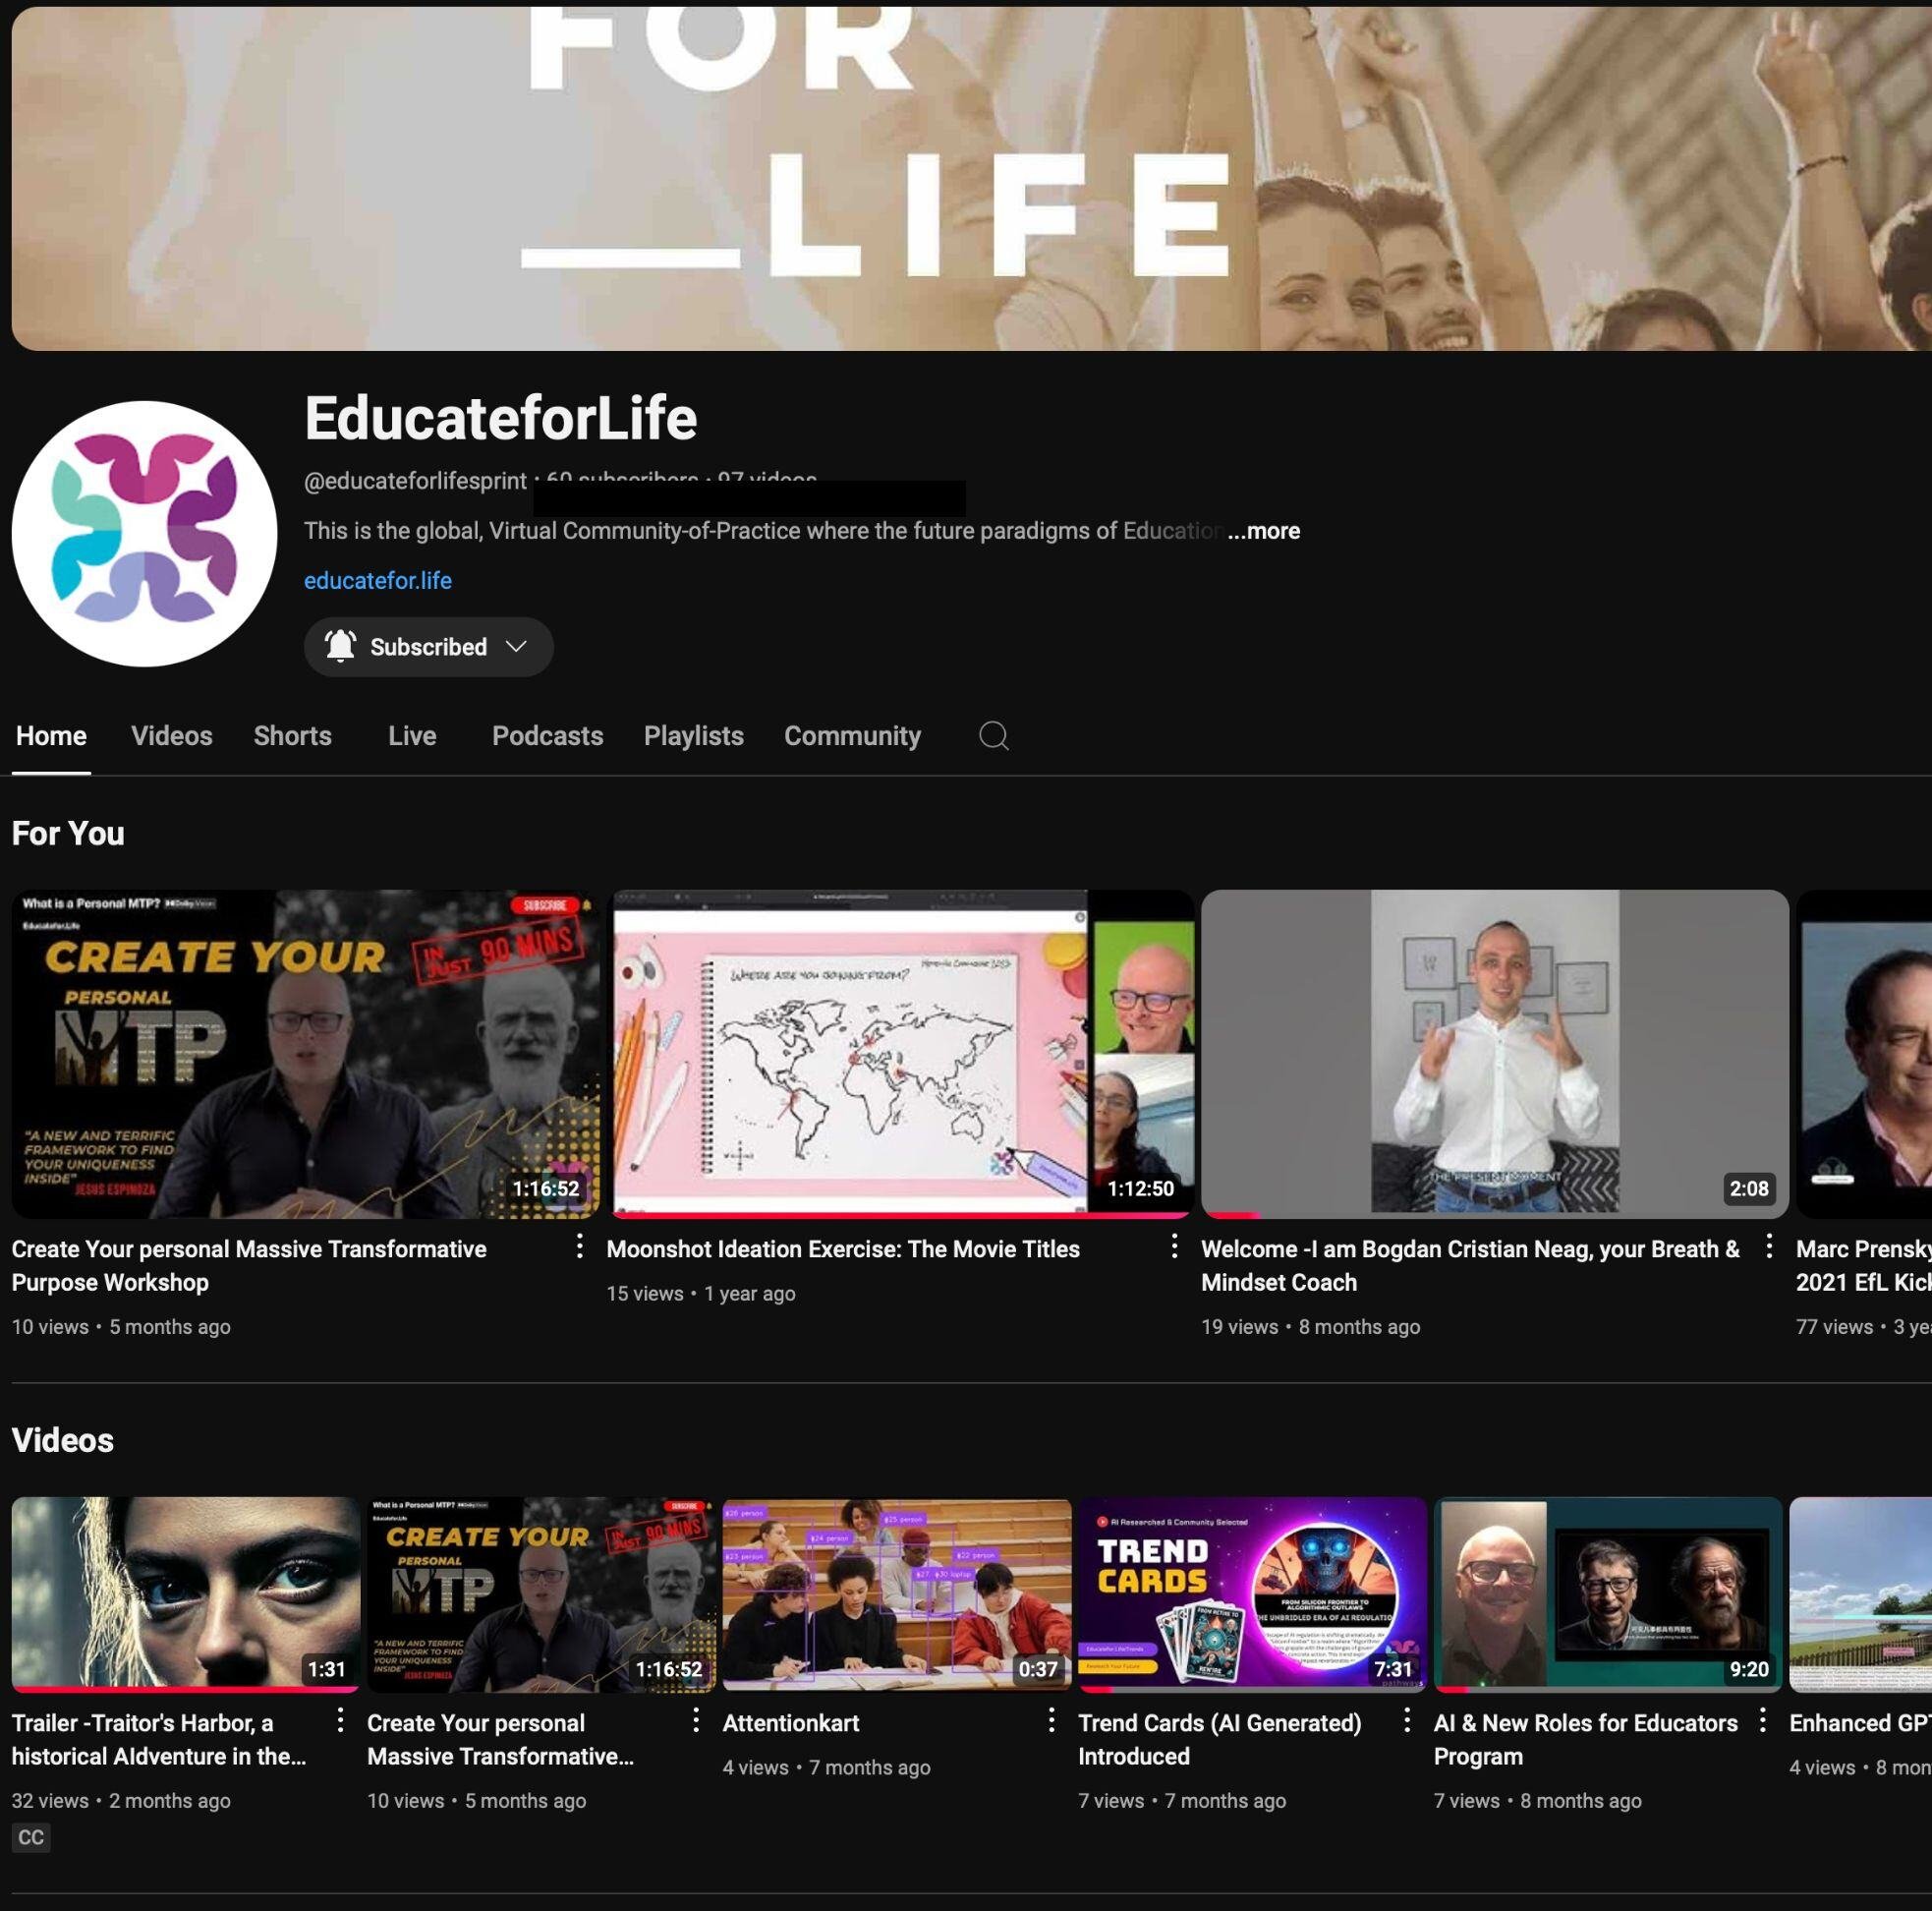Viewport: 1932px width, 1911px height.
Task: Click the watch progress bar on Traitor's Harbor thumbnail
Action: click(186, 1690)
